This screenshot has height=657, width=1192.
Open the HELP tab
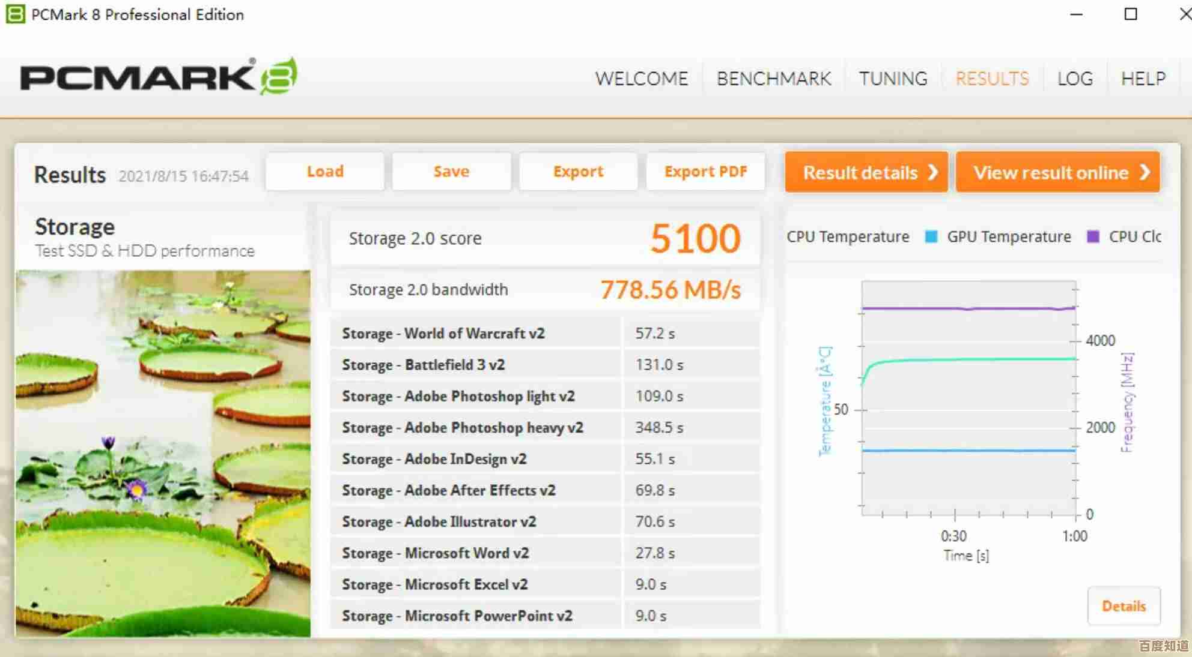(x=1143, y=79)
